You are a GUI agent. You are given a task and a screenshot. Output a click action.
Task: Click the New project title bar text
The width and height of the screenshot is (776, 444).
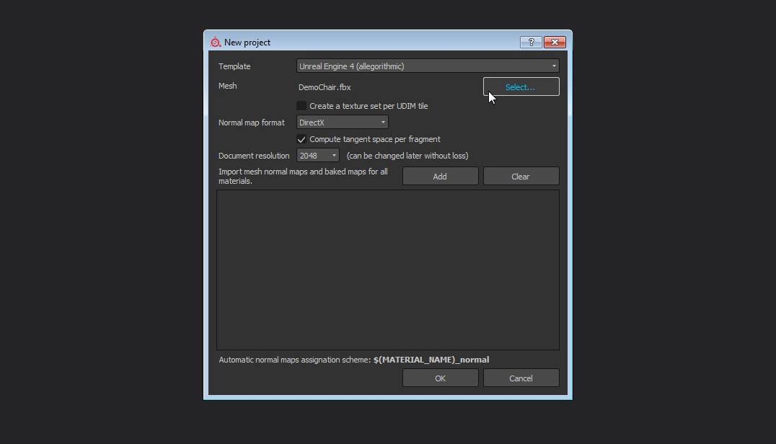pyautogui.click(x=247, y=43)
